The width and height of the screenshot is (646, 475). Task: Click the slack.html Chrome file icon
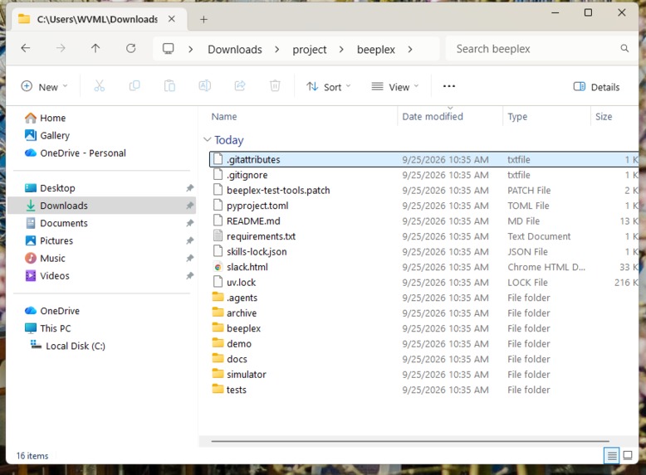click(x=218, y=267)
